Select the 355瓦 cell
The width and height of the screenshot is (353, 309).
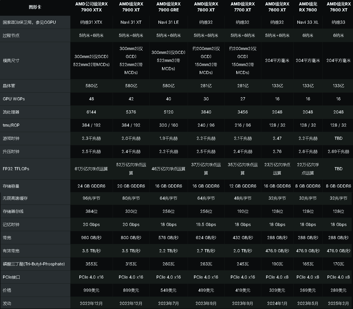(91, 264)
